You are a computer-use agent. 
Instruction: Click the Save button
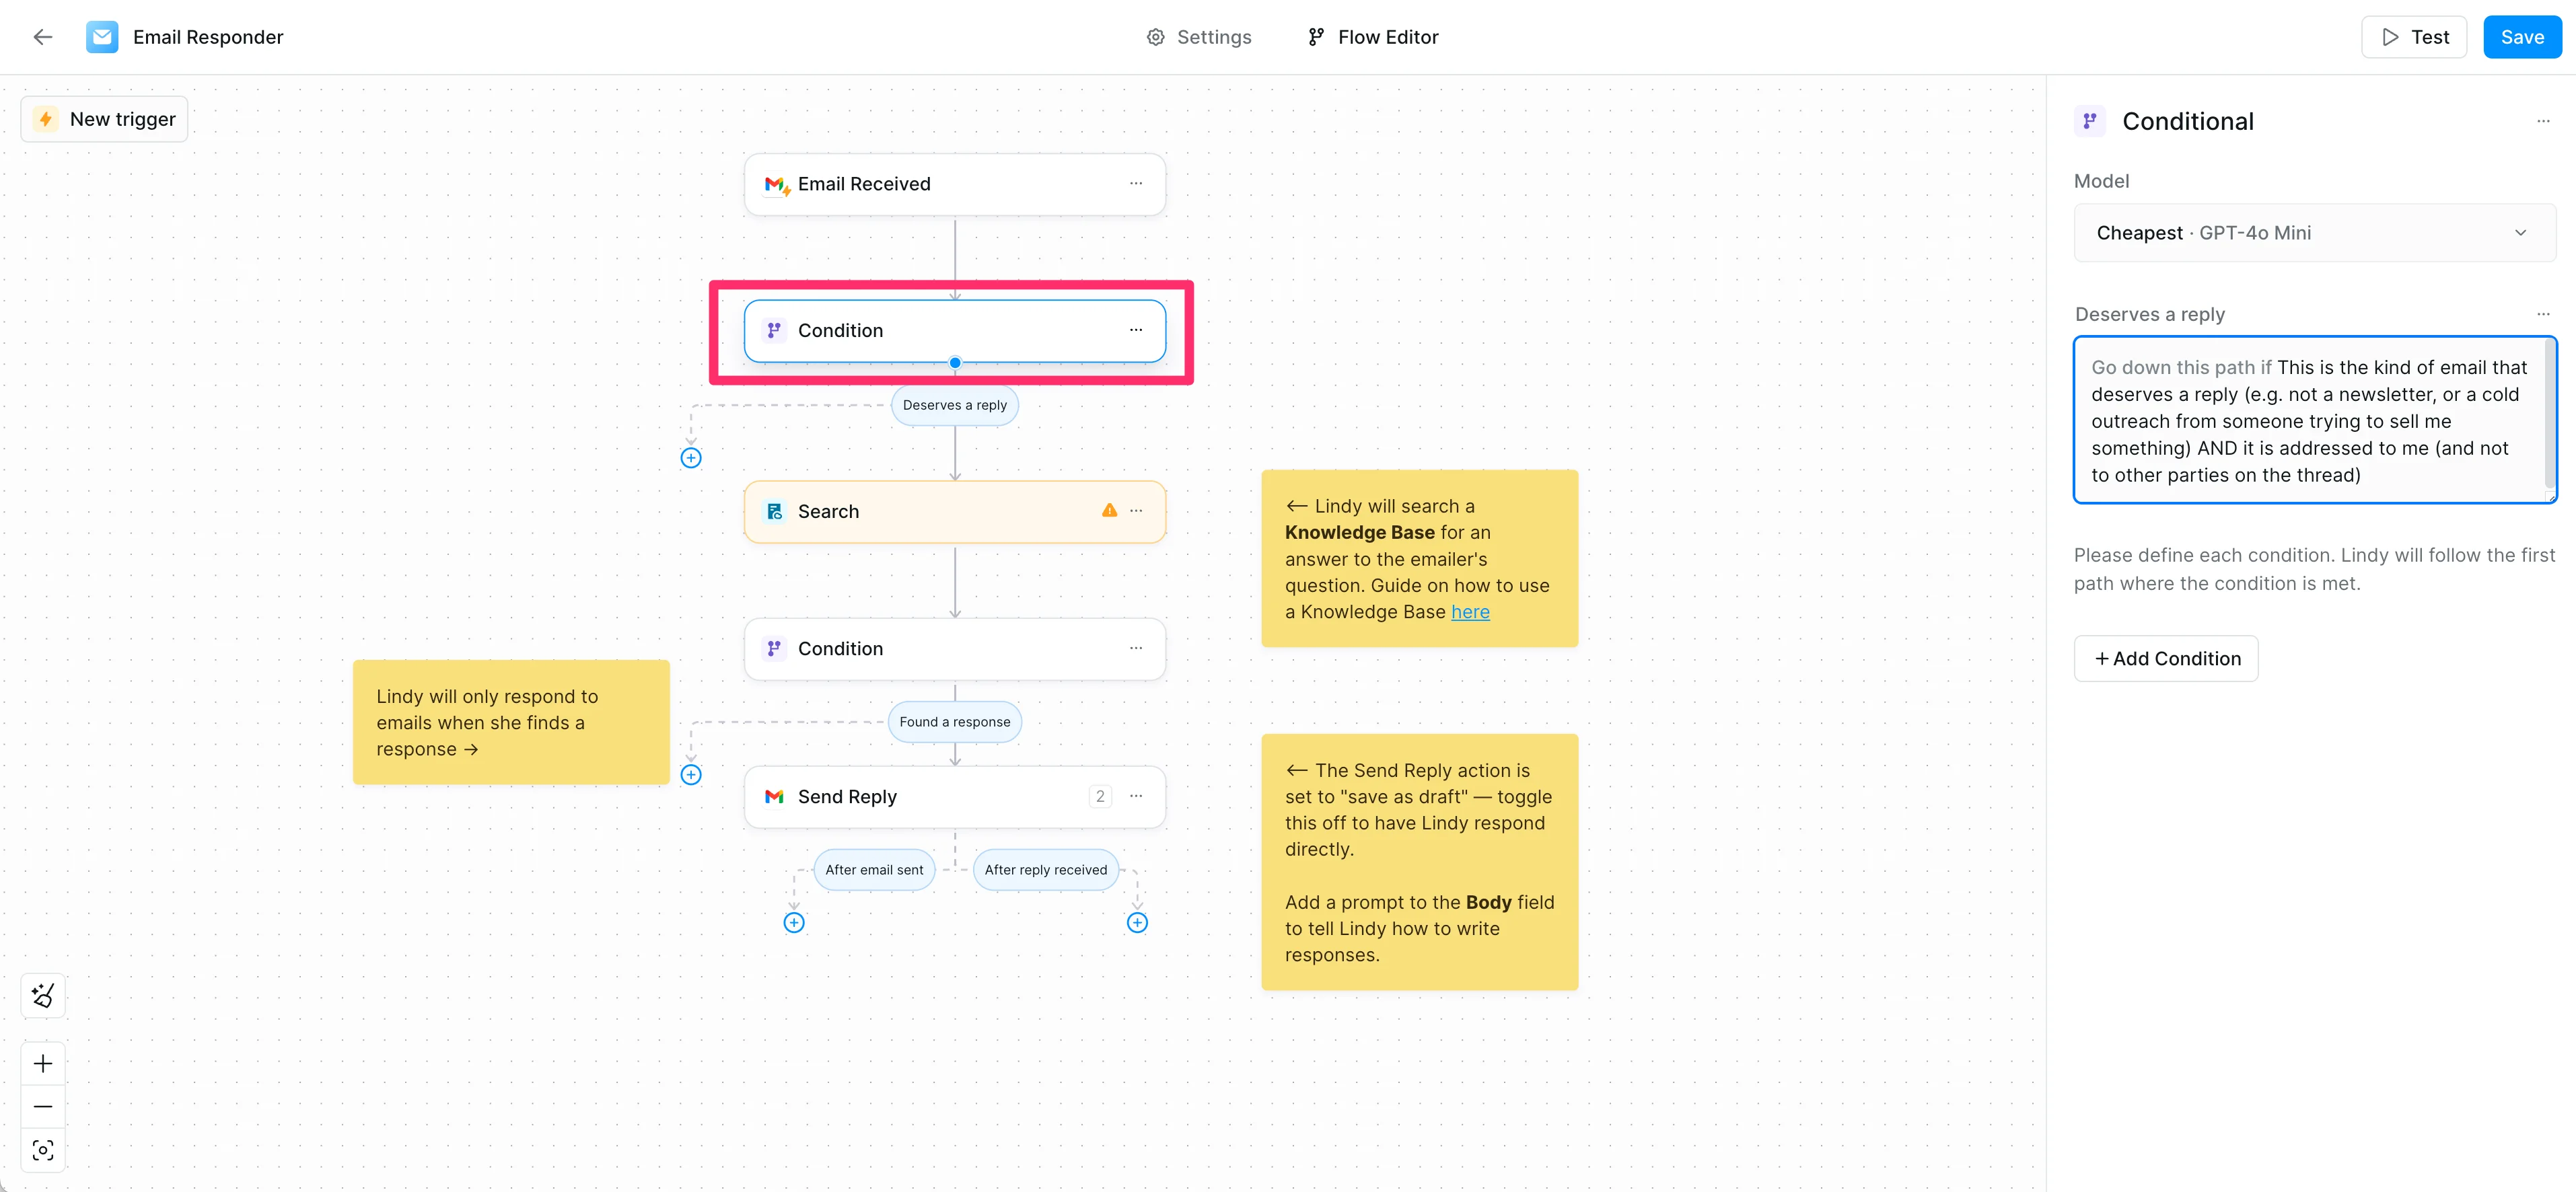2521,37
